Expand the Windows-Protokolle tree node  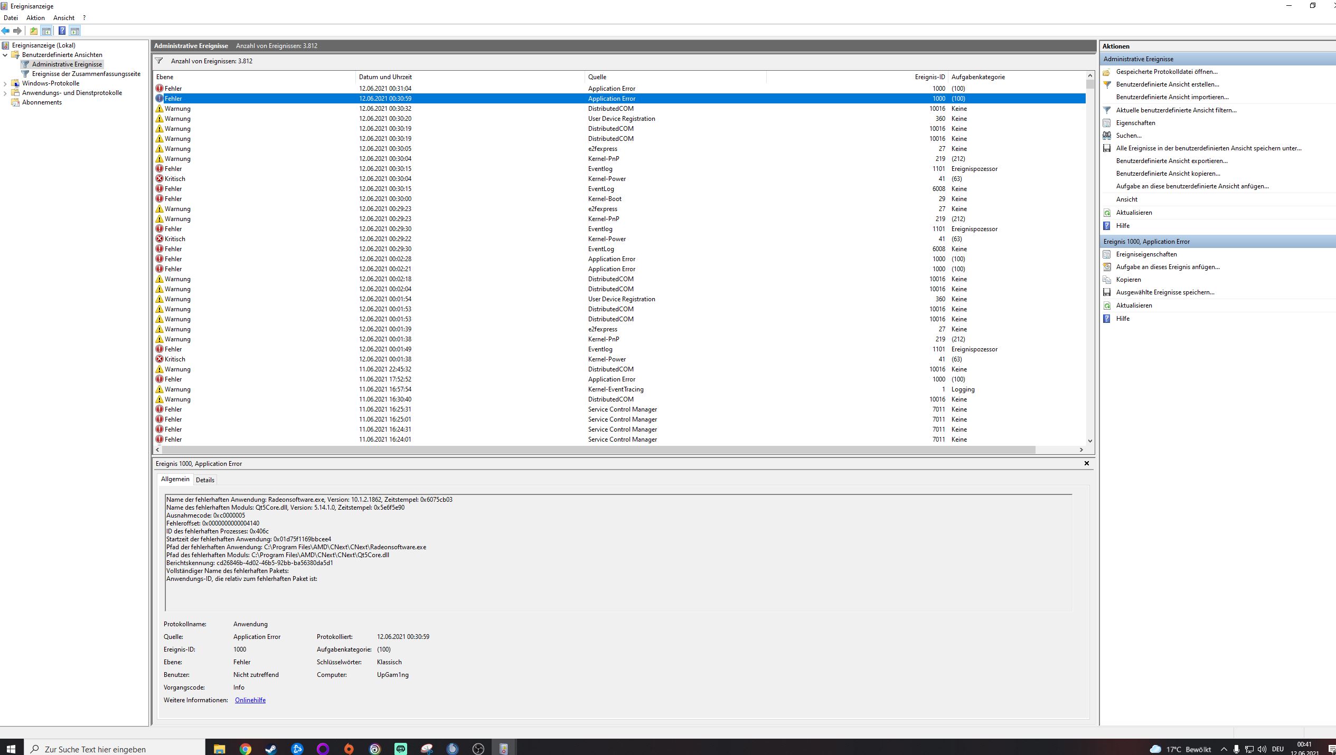(x=5, y=83)
